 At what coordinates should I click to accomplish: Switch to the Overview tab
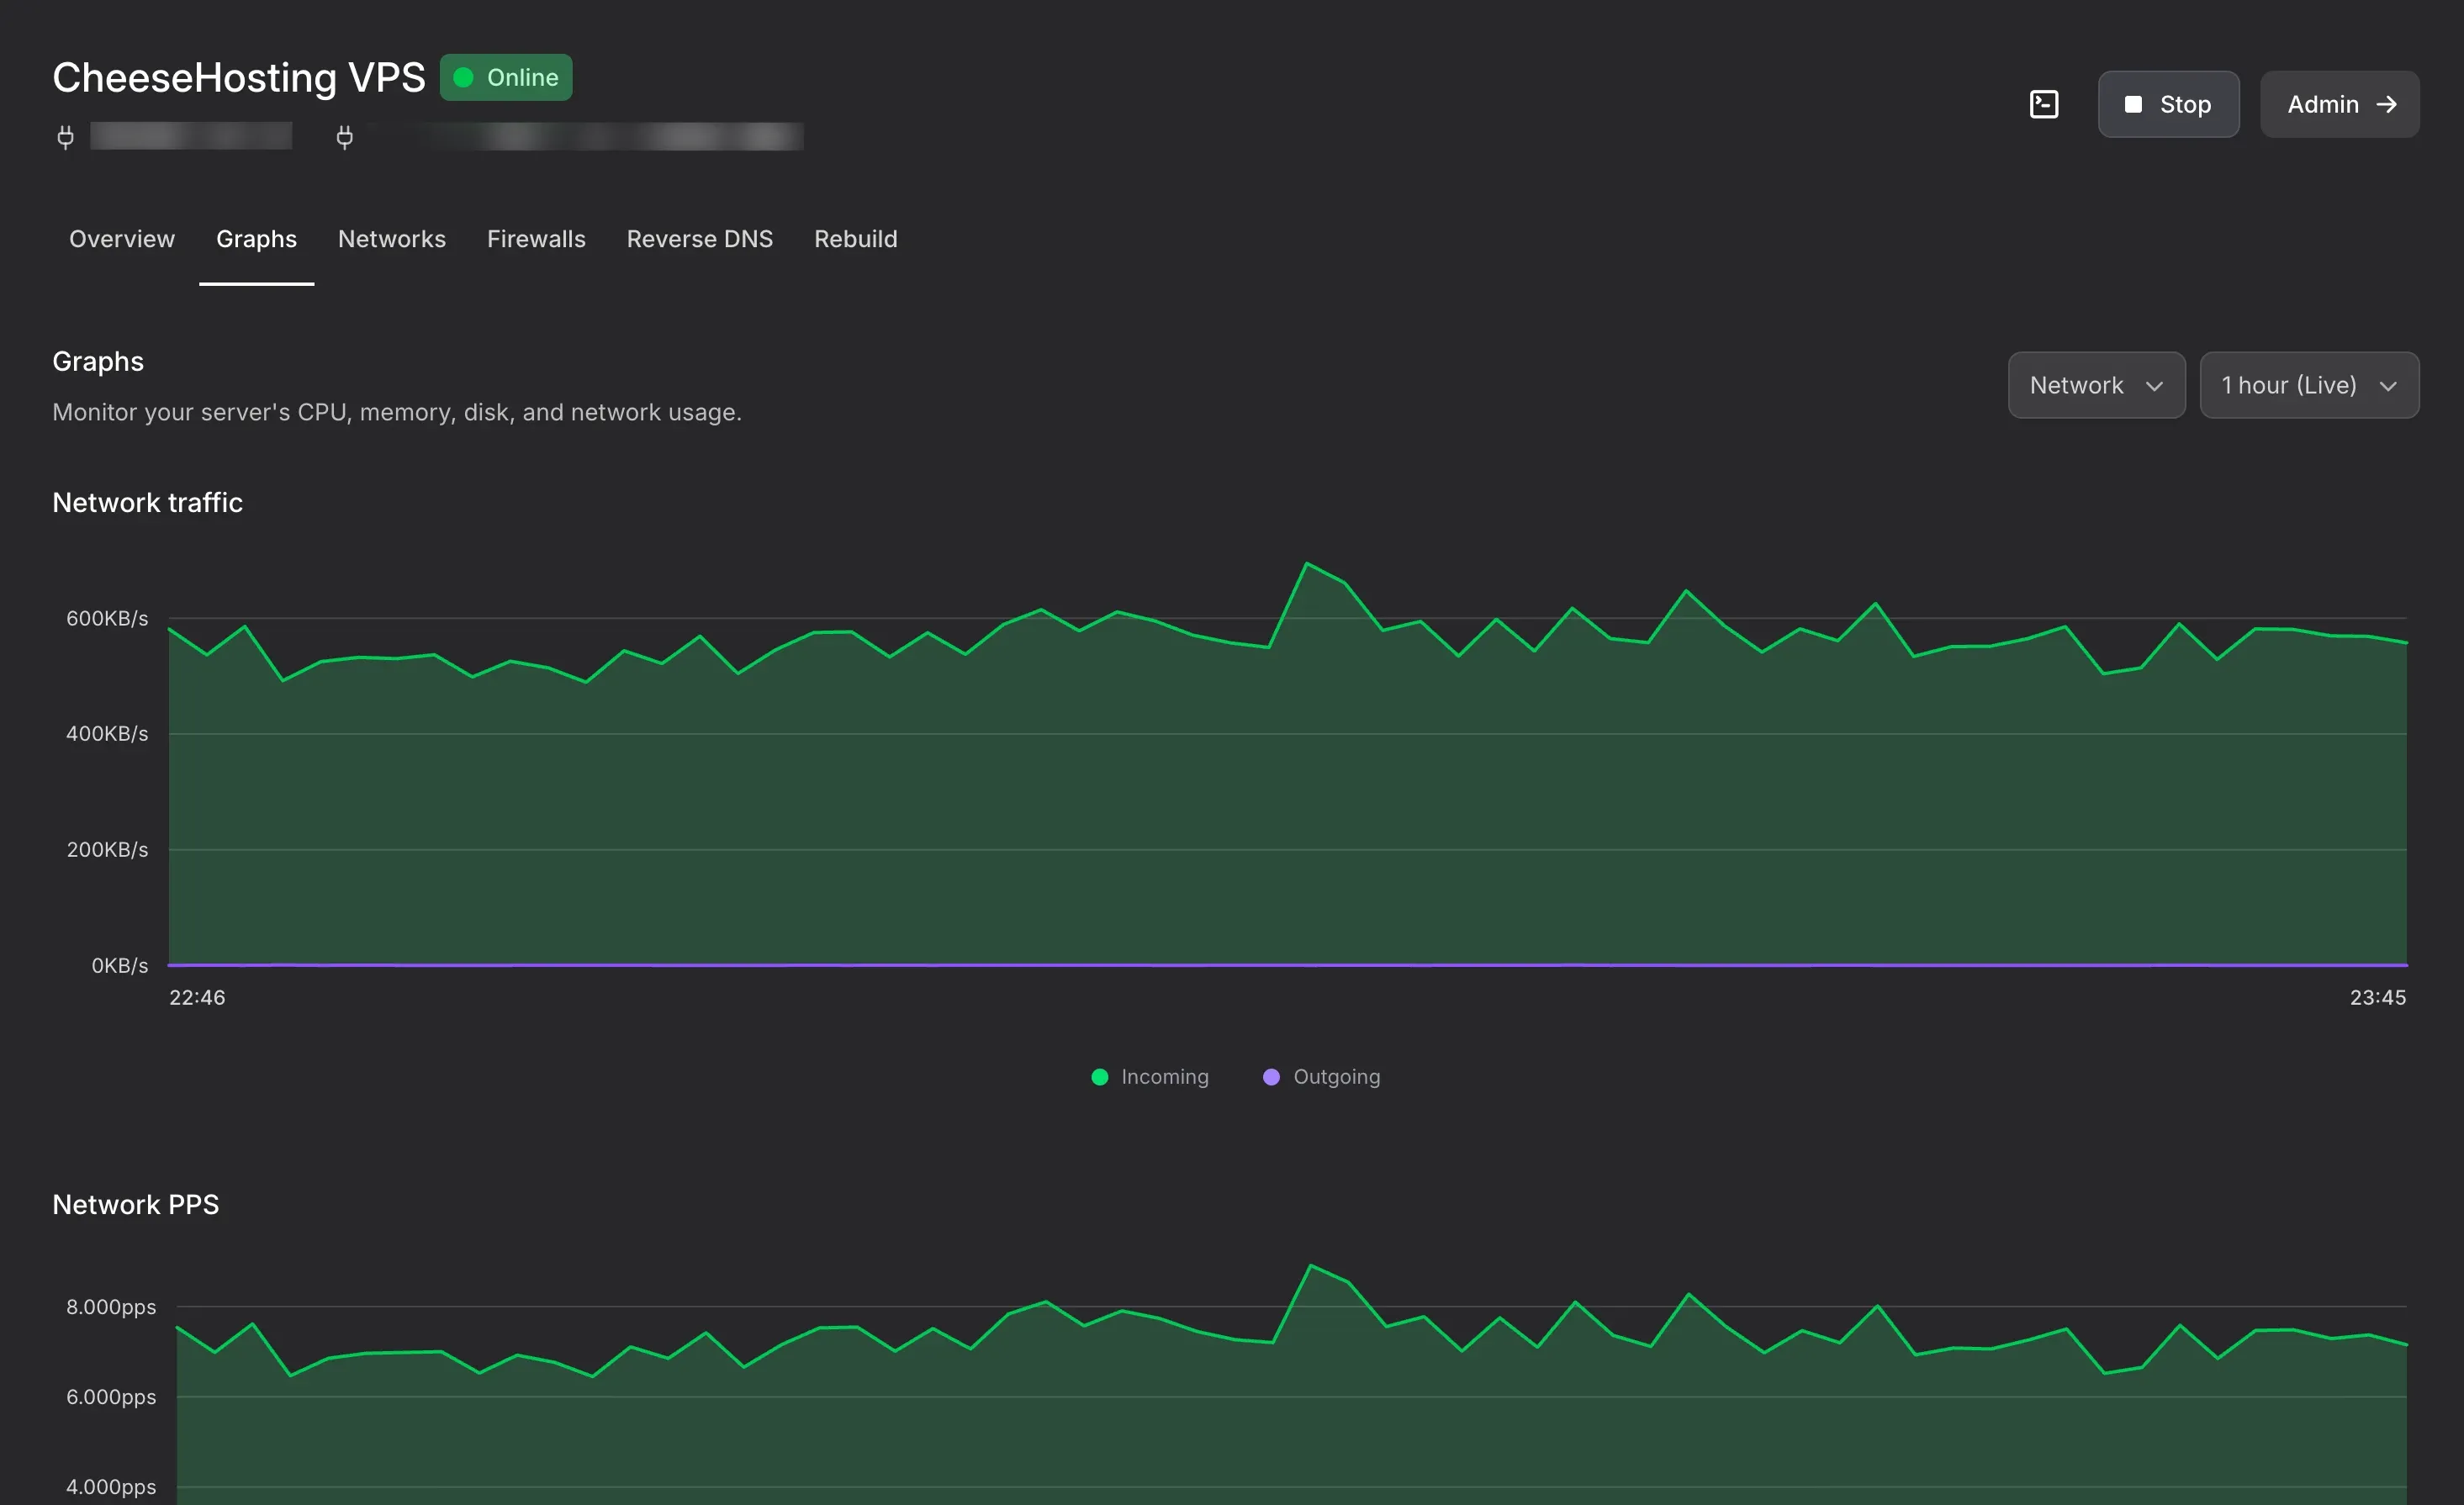pyautogui.click(x=121, y=239)
